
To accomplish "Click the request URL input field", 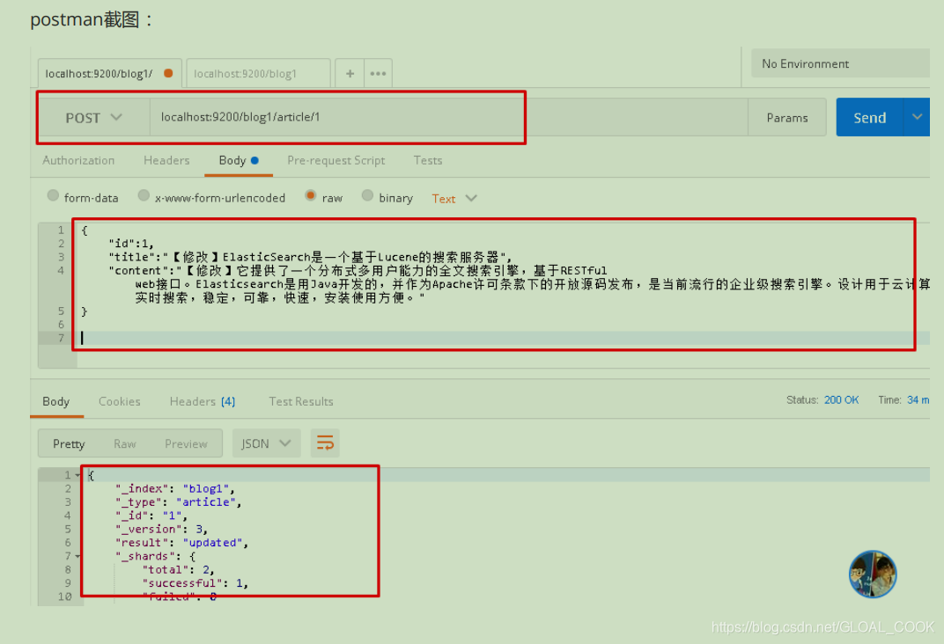I will (x=448, y=118).
